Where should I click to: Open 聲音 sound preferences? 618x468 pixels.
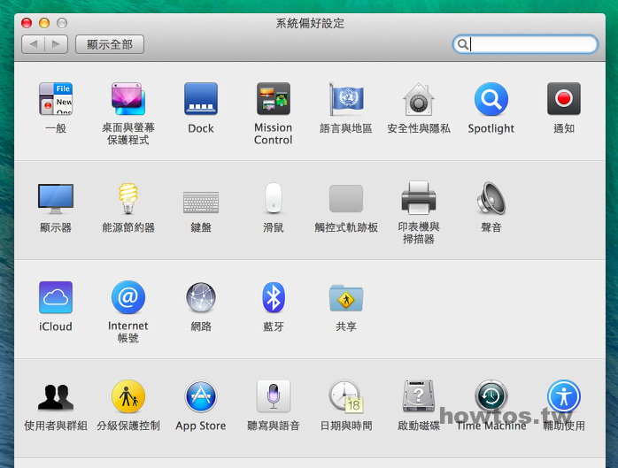[x=491, y=198]
